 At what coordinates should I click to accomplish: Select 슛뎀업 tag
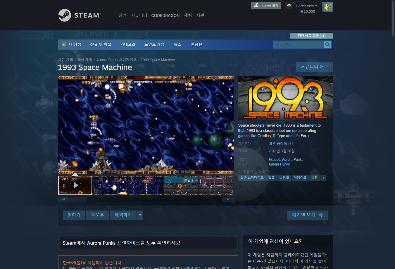tap(284, 178)
